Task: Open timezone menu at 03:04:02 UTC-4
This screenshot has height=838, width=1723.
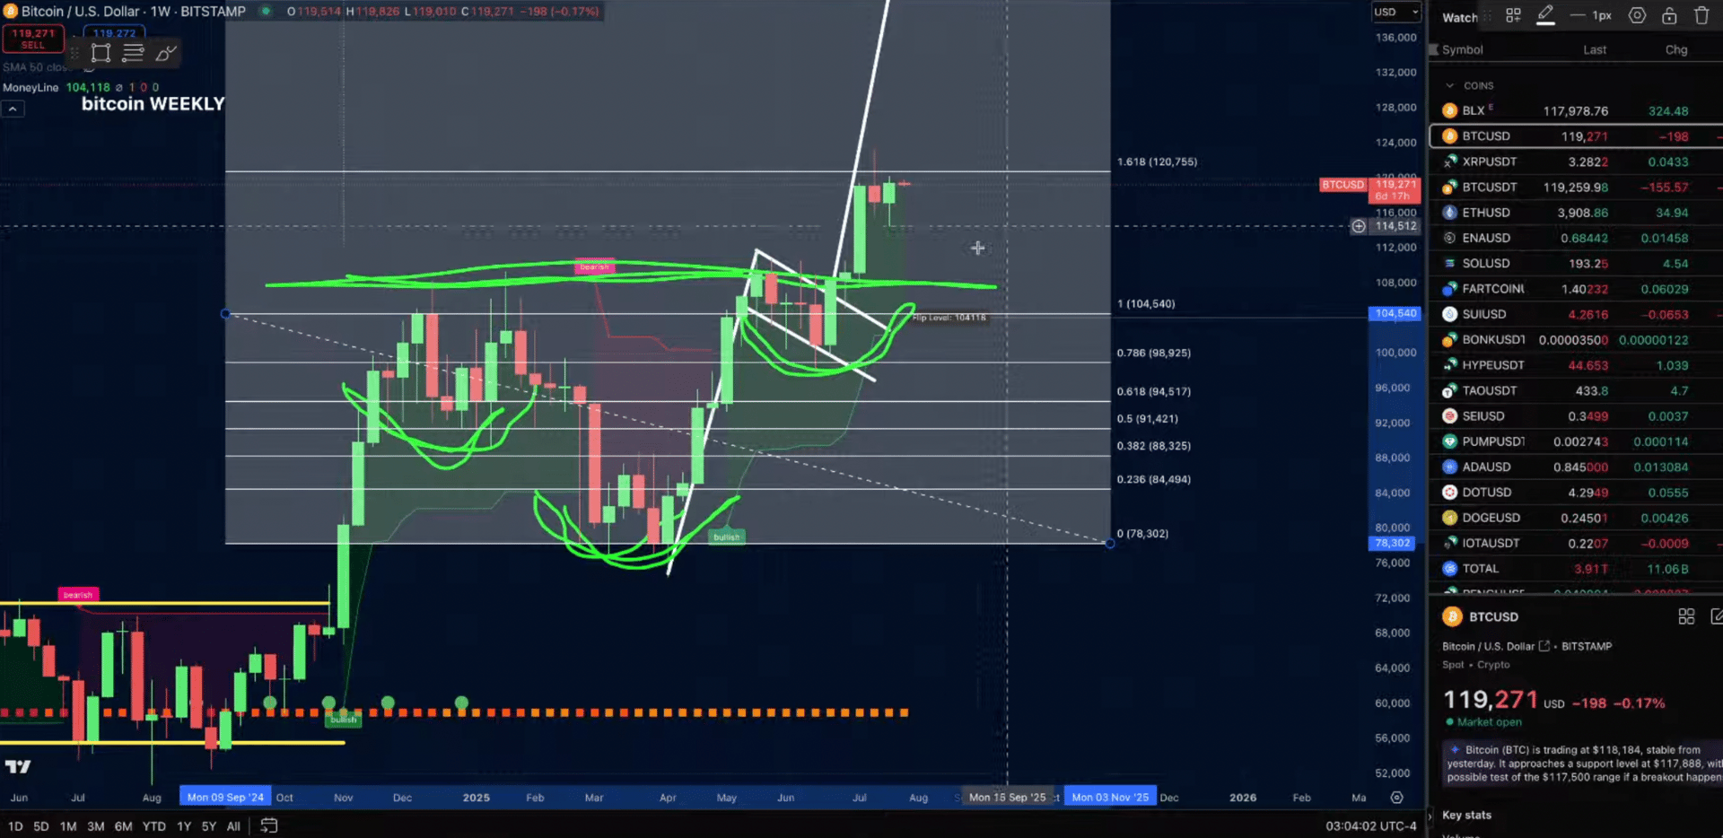Action: 1370,826
